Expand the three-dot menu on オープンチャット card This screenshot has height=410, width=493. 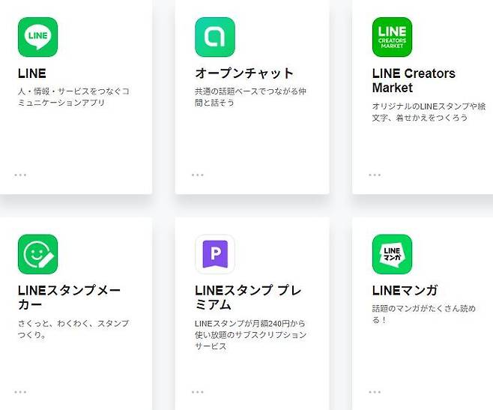197,175
